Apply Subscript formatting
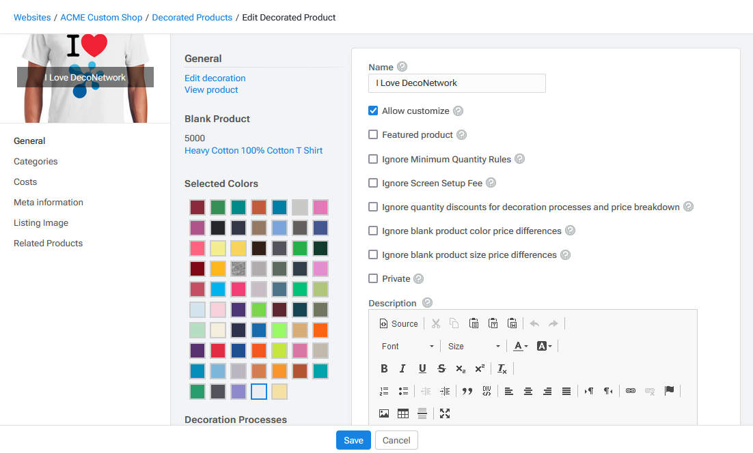 (x=461, y=368)
